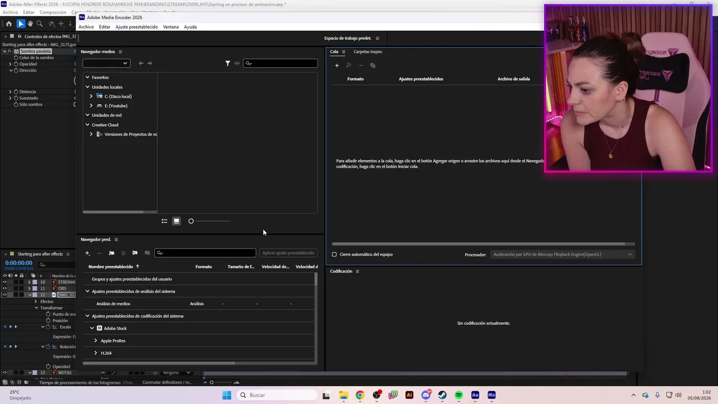Toggle the Rotación stopwatch in the timeline

tap(48, 347)
